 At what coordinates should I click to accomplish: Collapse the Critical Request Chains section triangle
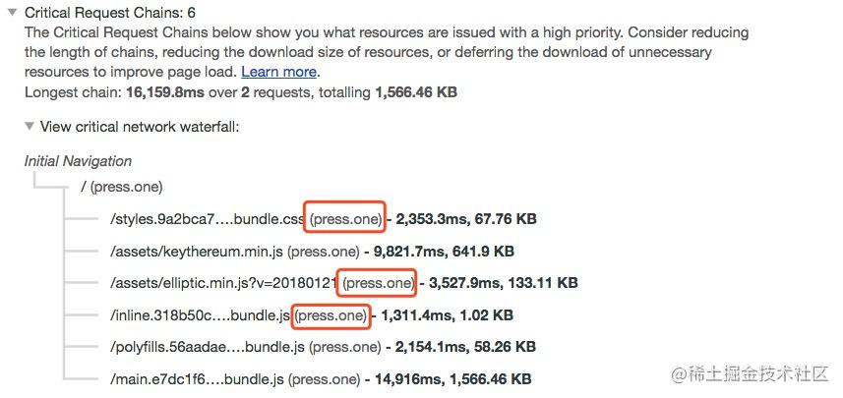point(13,12)
